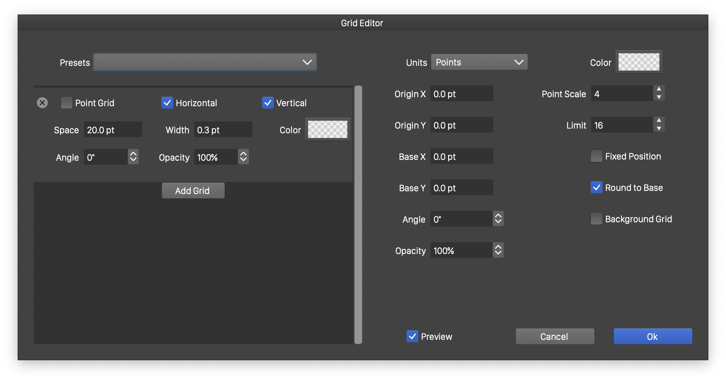
Task: Disable Round to Base option
Action: (x=596, y=187)
